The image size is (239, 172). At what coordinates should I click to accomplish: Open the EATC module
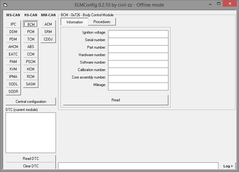pyautogui.click(x=13, y=54)
